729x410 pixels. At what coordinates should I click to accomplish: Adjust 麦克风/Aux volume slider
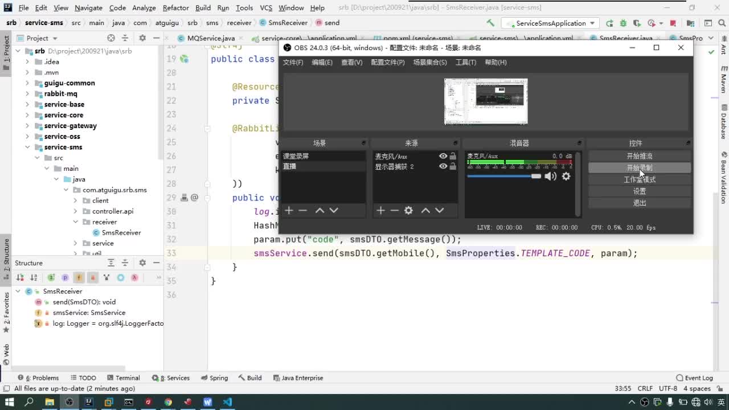(x=503, y=177)
